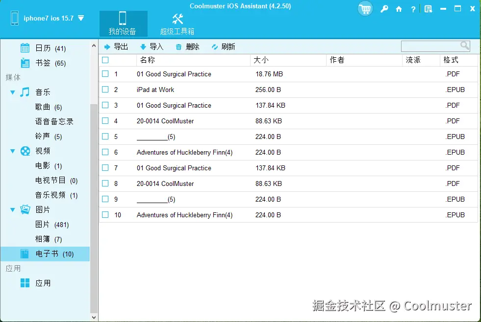Check row 7 checkbox

click(105, 168)
